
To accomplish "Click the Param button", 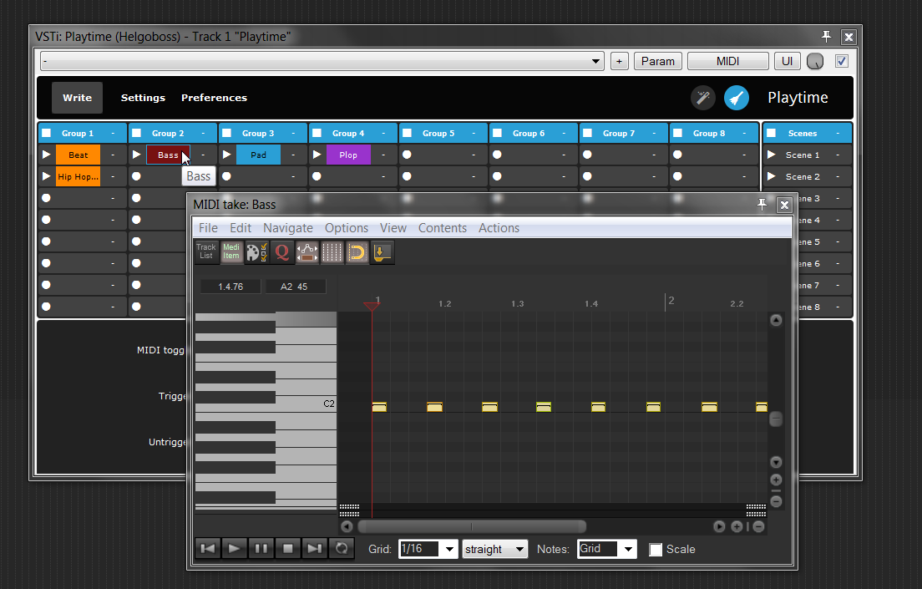I will pos(658,61).
